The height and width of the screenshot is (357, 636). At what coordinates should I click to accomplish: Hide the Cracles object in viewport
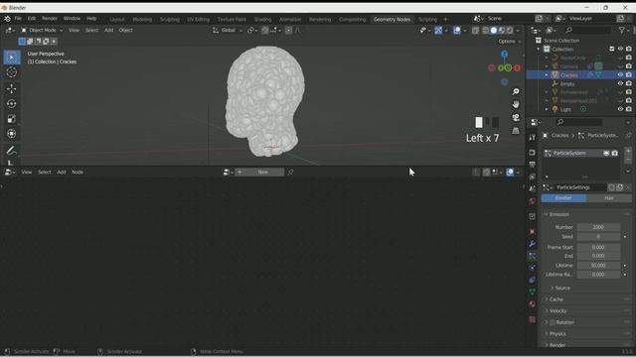click(x=620, y=75)
